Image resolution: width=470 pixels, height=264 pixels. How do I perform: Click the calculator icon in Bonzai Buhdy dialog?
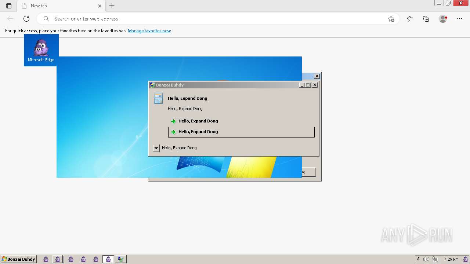(158, 98)
